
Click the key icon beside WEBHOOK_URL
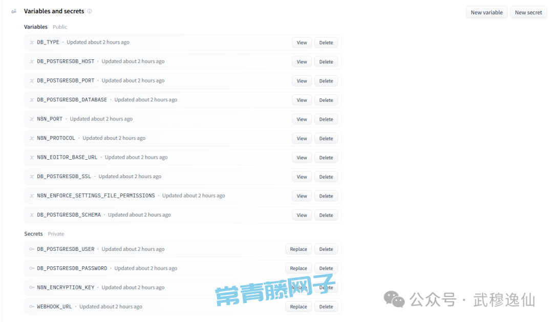point(32,307)
